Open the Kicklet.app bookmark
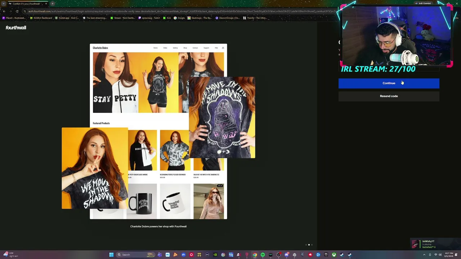461x259 pixels. (x=67, y=18)
